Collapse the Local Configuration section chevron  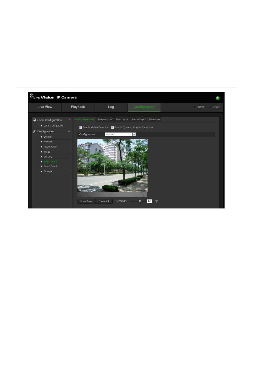69,120
